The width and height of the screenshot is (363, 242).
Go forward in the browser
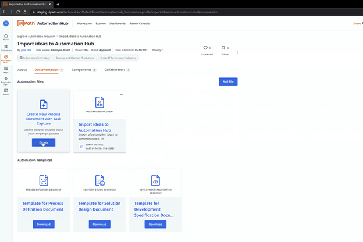(11, 12)
